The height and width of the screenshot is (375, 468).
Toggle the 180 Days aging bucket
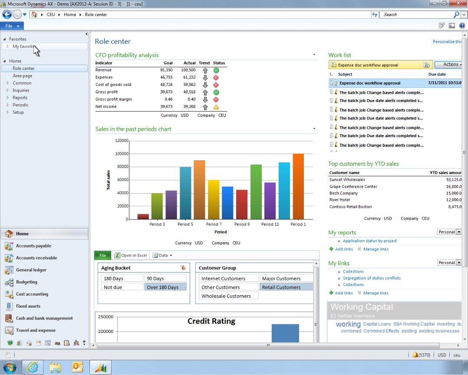coord(122,278)
